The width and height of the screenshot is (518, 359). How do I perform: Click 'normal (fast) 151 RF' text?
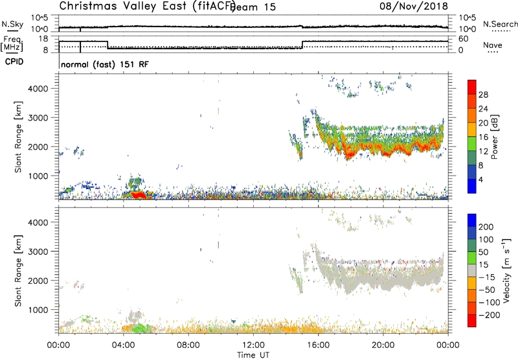coord(105,64)
